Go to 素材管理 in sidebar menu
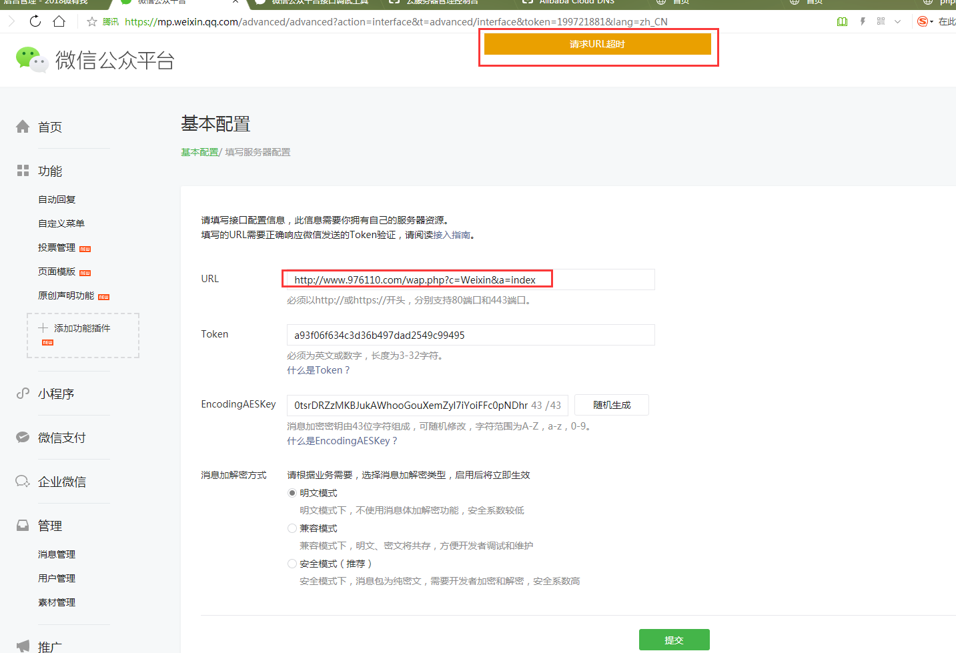Screen dimensions: 956x653 click(57, 602)
